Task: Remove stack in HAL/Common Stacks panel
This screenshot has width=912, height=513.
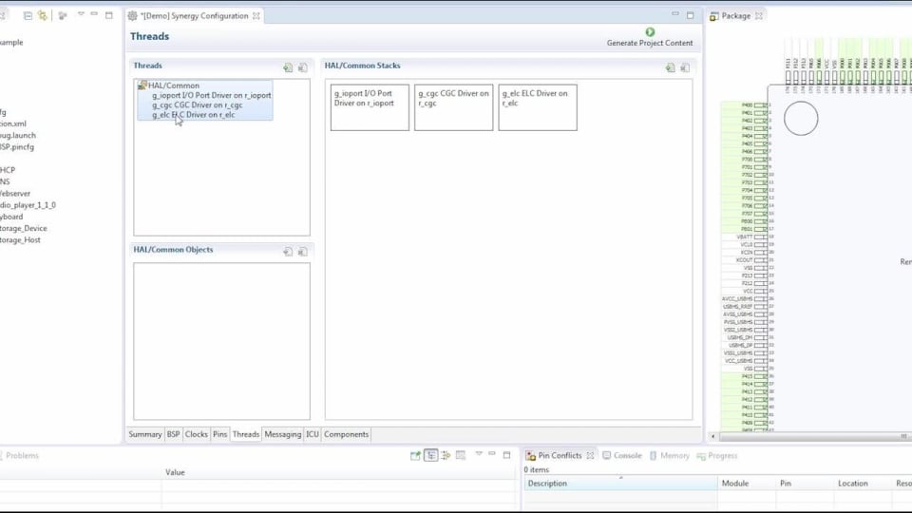Action: tap(684, 67)
